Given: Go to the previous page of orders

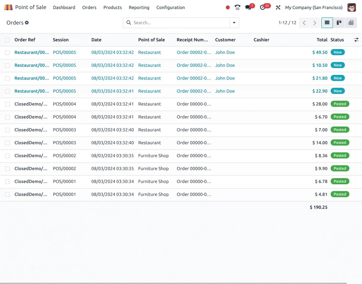Looking at the screenshot, I should click(304, 23).
